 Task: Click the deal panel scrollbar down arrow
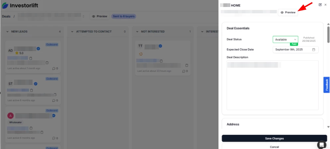[x=328, y=127]
